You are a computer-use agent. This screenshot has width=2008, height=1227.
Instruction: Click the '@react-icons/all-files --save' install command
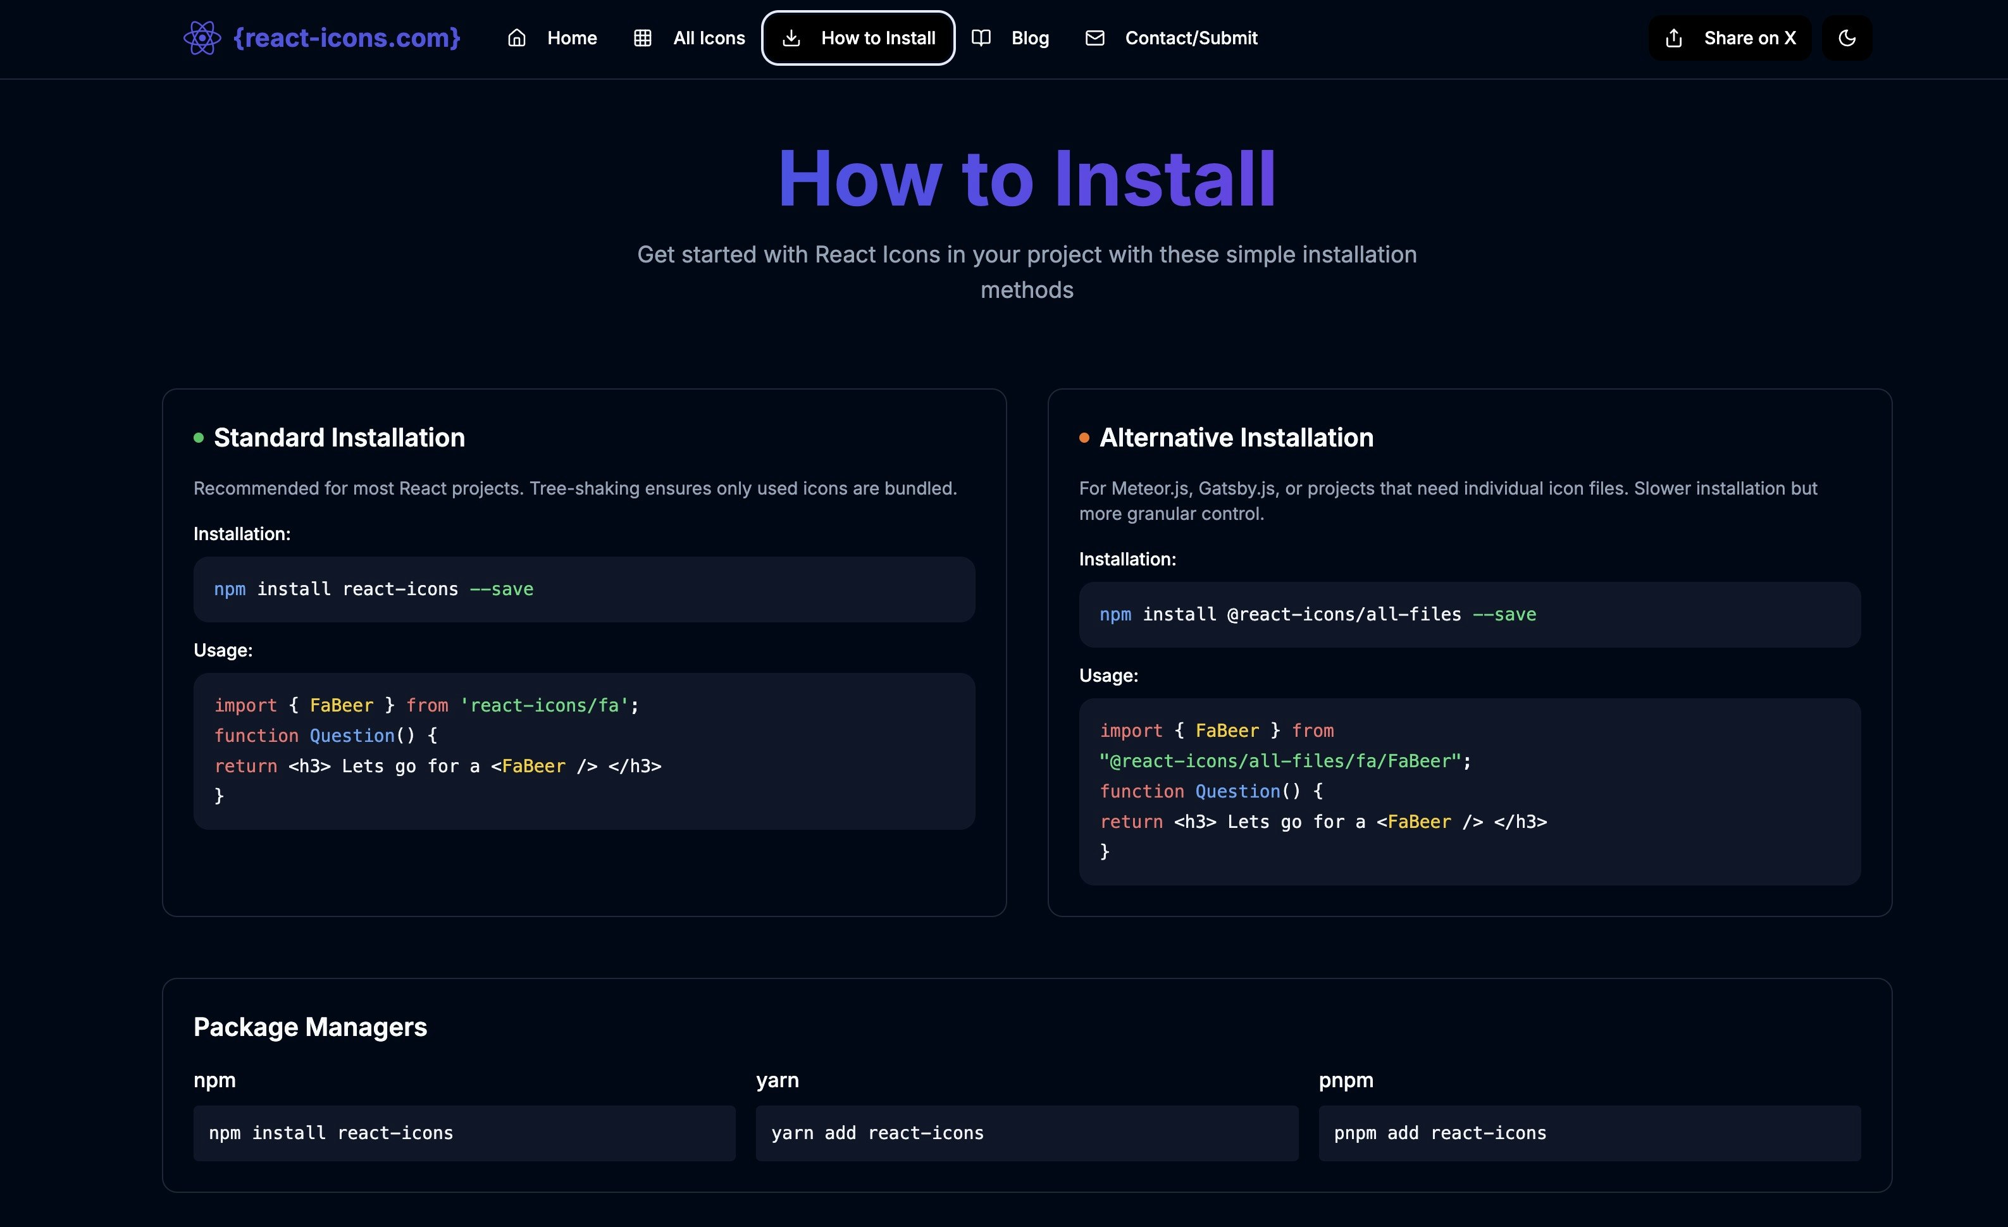point(1470,614)
